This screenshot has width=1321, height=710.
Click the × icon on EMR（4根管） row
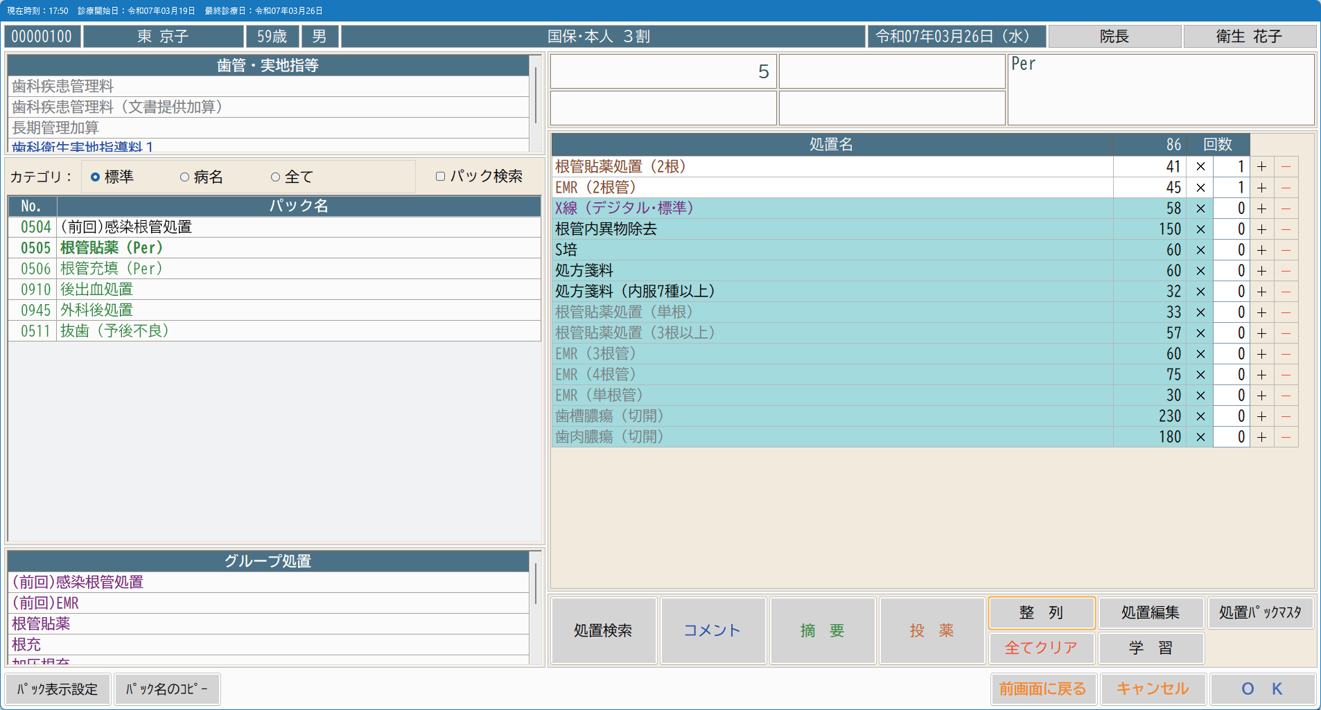pos(1200,375)
